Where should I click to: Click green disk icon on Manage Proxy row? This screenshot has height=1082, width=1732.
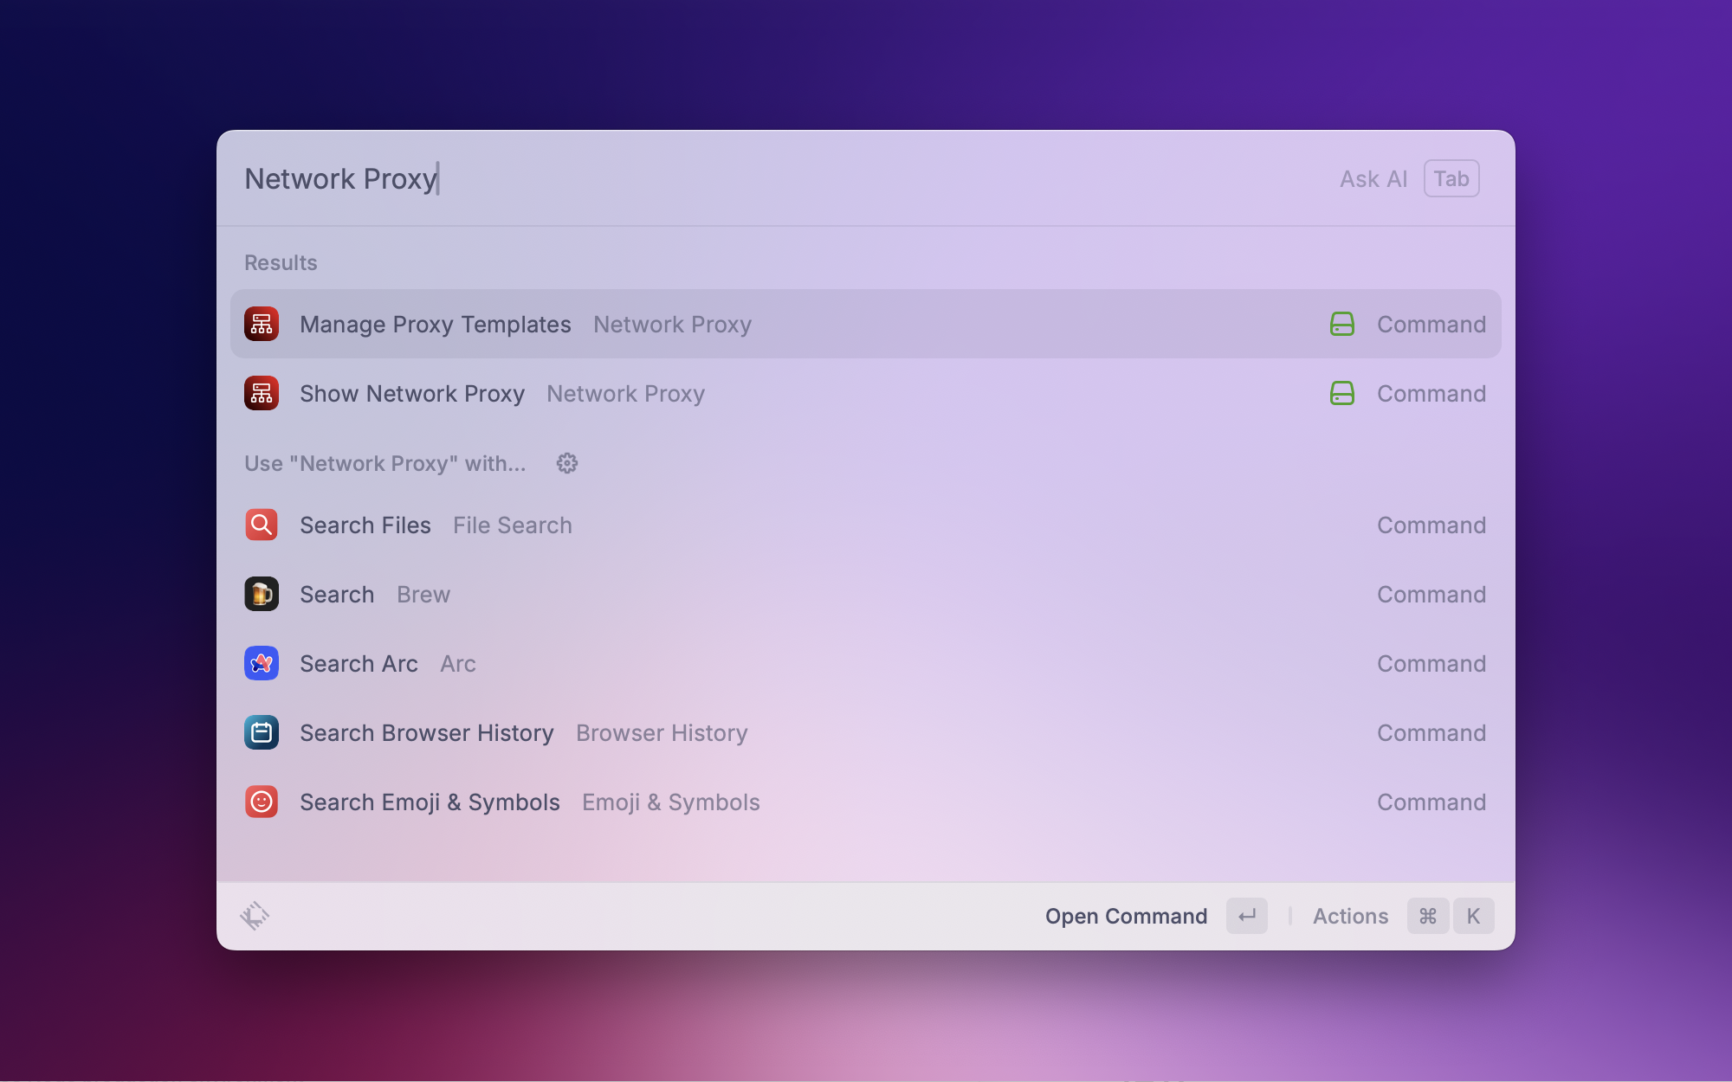1341,325
